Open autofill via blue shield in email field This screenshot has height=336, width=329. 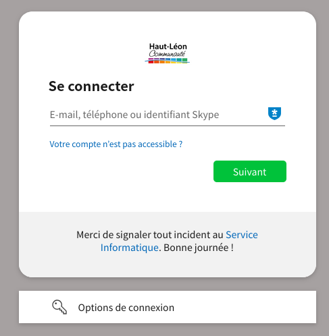(x=274, y=113)
